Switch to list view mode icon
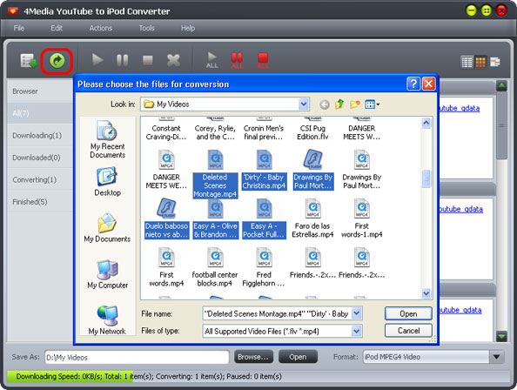Image resolution: width=517 pixels, height=390 pixels. [x=467, y=62]
